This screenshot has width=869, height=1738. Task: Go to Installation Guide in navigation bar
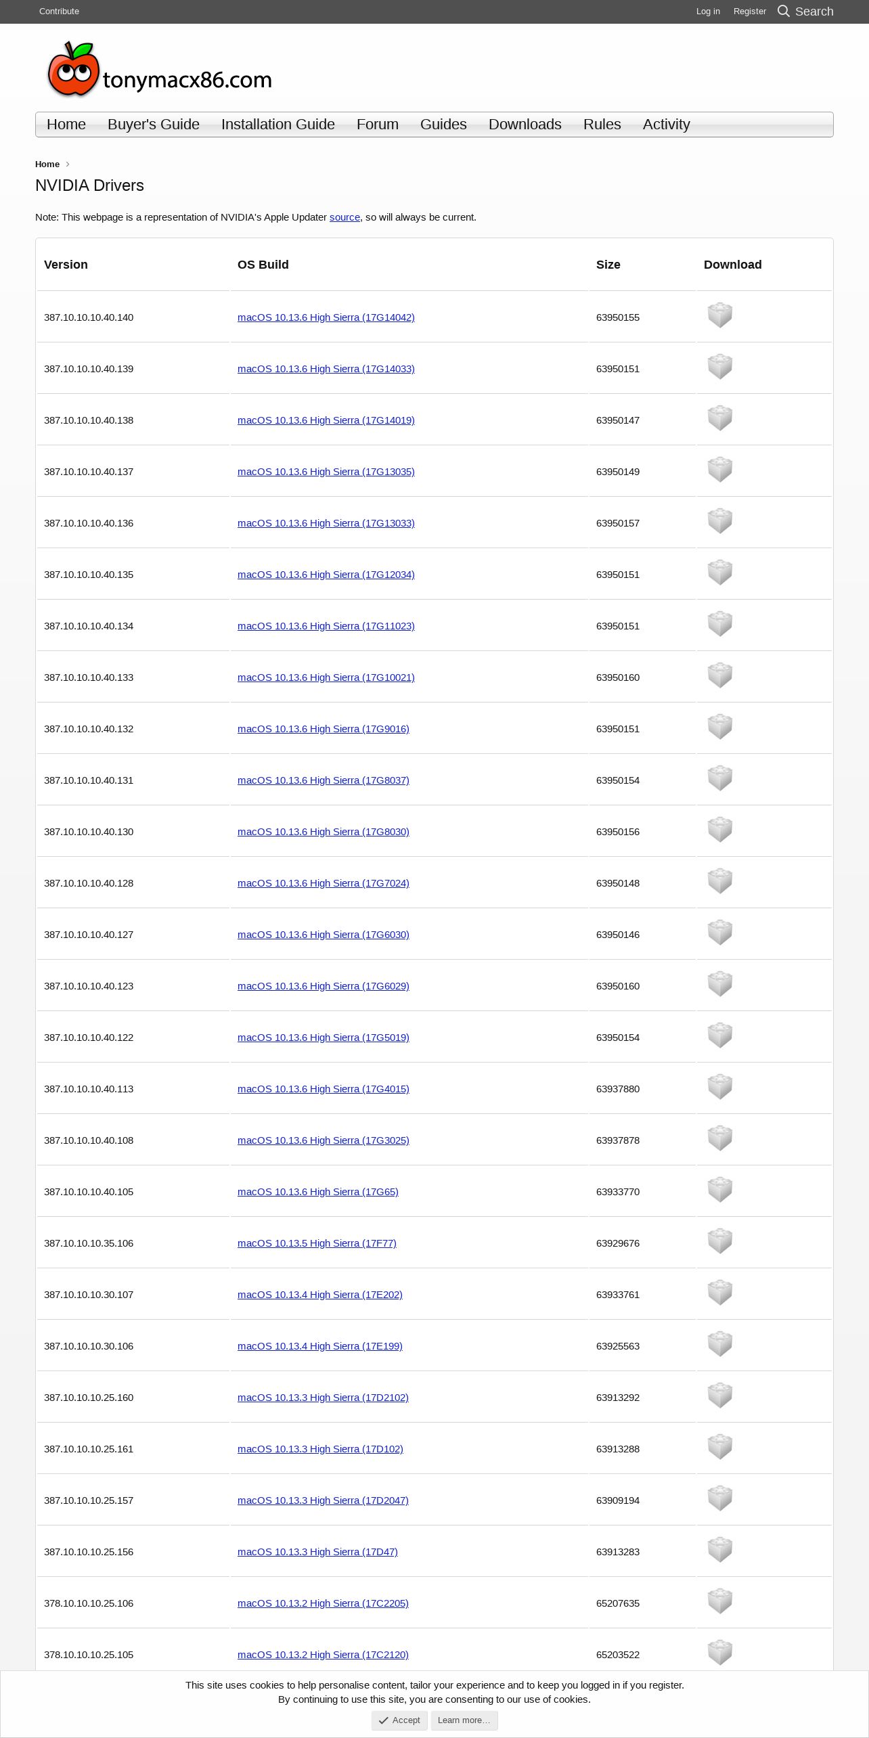click(278, 125)
